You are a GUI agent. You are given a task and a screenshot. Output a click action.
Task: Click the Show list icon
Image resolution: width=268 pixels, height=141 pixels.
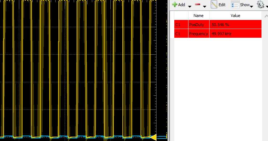235,4
